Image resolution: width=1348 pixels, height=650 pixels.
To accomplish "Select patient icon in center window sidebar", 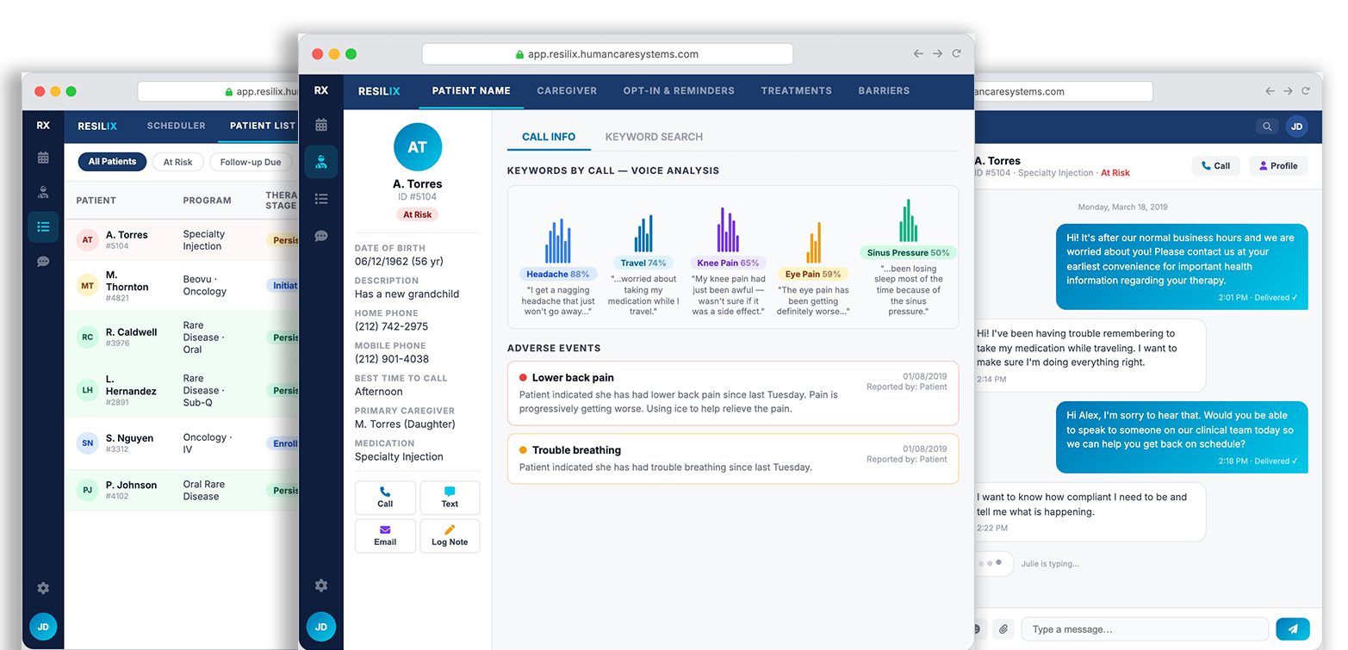I will coord(321,162).
